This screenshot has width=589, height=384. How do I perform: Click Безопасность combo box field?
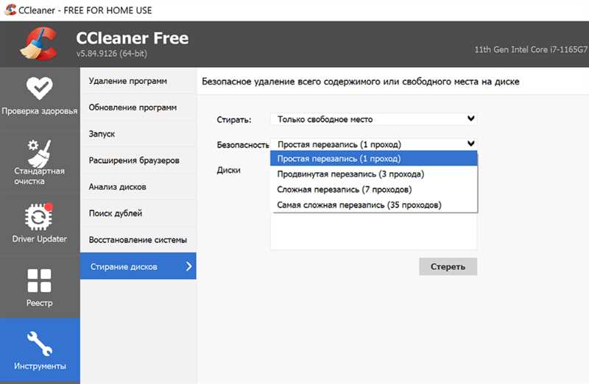click(374, 144)
